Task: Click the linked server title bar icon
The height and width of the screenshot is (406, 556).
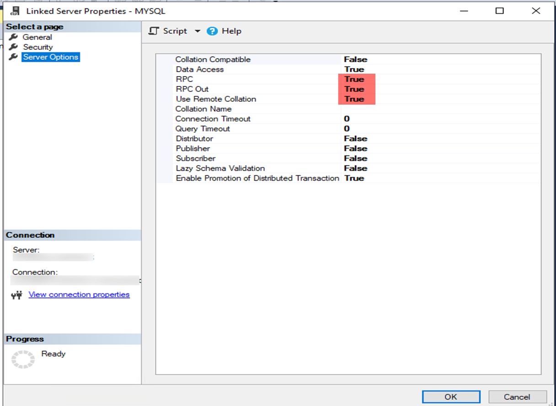Action: coord(15,11)
